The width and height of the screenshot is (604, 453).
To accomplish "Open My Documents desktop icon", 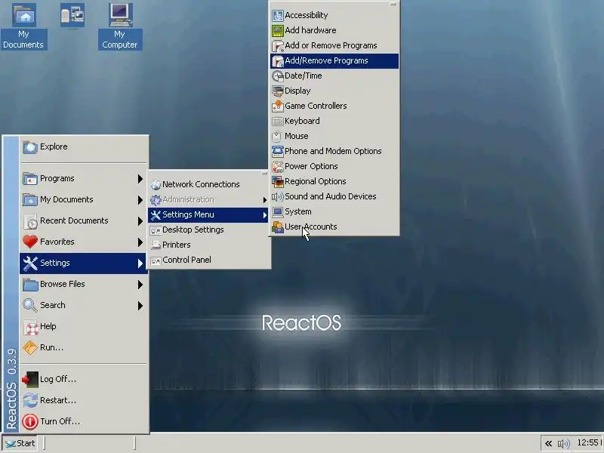I will click(23, 26).
